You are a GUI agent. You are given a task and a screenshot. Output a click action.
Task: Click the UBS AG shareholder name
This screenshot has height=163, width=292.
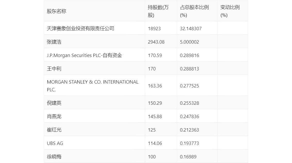(55, 143)
